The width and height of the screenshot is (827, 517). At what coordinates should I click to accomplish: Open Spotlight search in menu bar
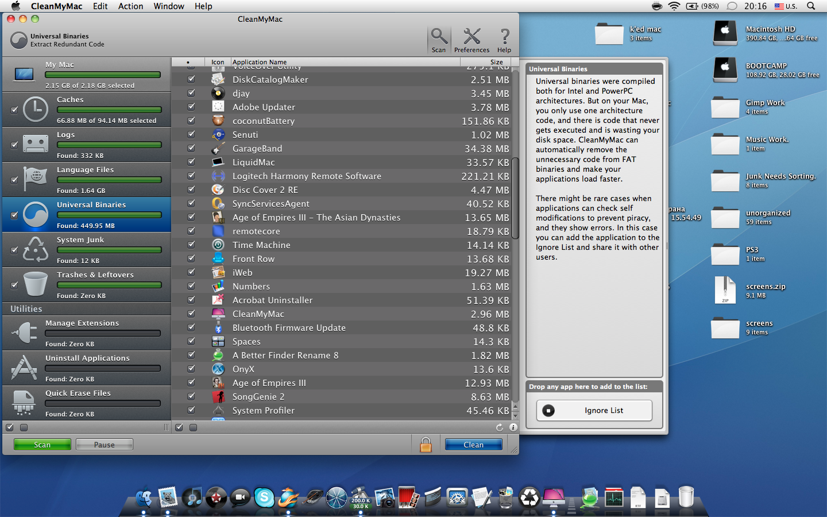(x=811, y=6)
